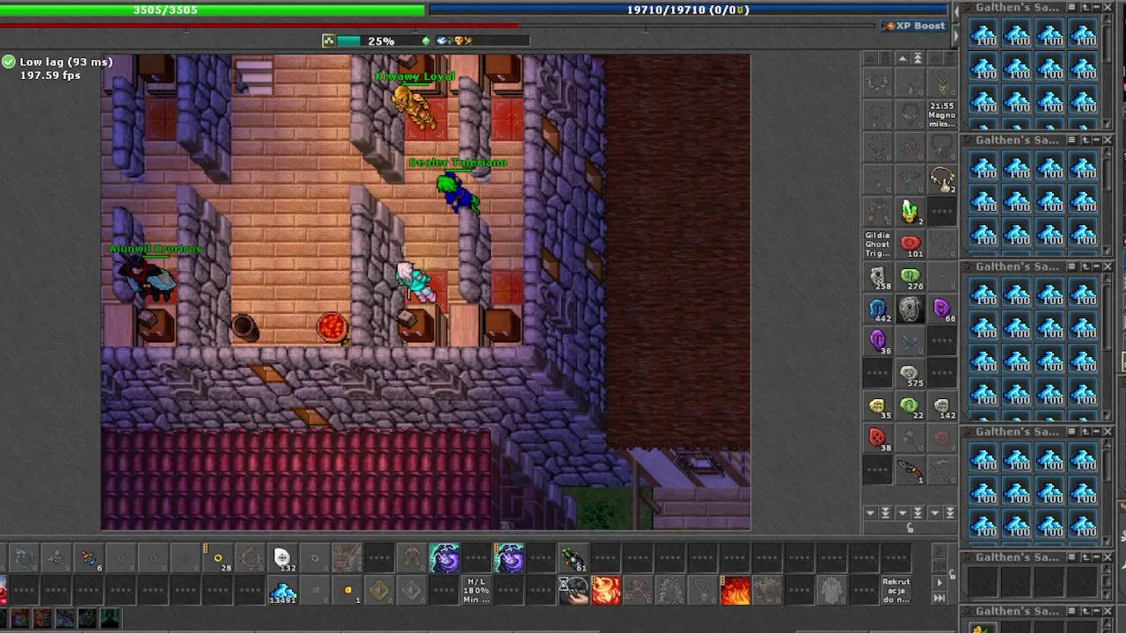Select the amulet hotkey slot with count 2
This screenshot has height=633, width=1126.
pyautogui.click(x=942, y=179)
